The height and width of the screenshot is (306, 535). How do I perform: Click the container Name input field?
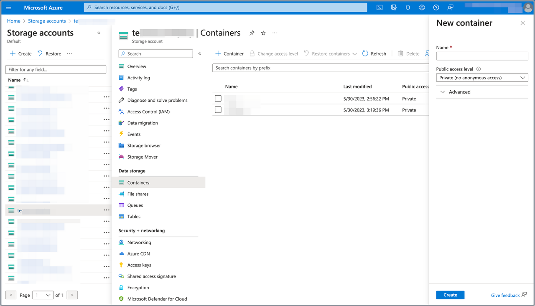point(482,56)
